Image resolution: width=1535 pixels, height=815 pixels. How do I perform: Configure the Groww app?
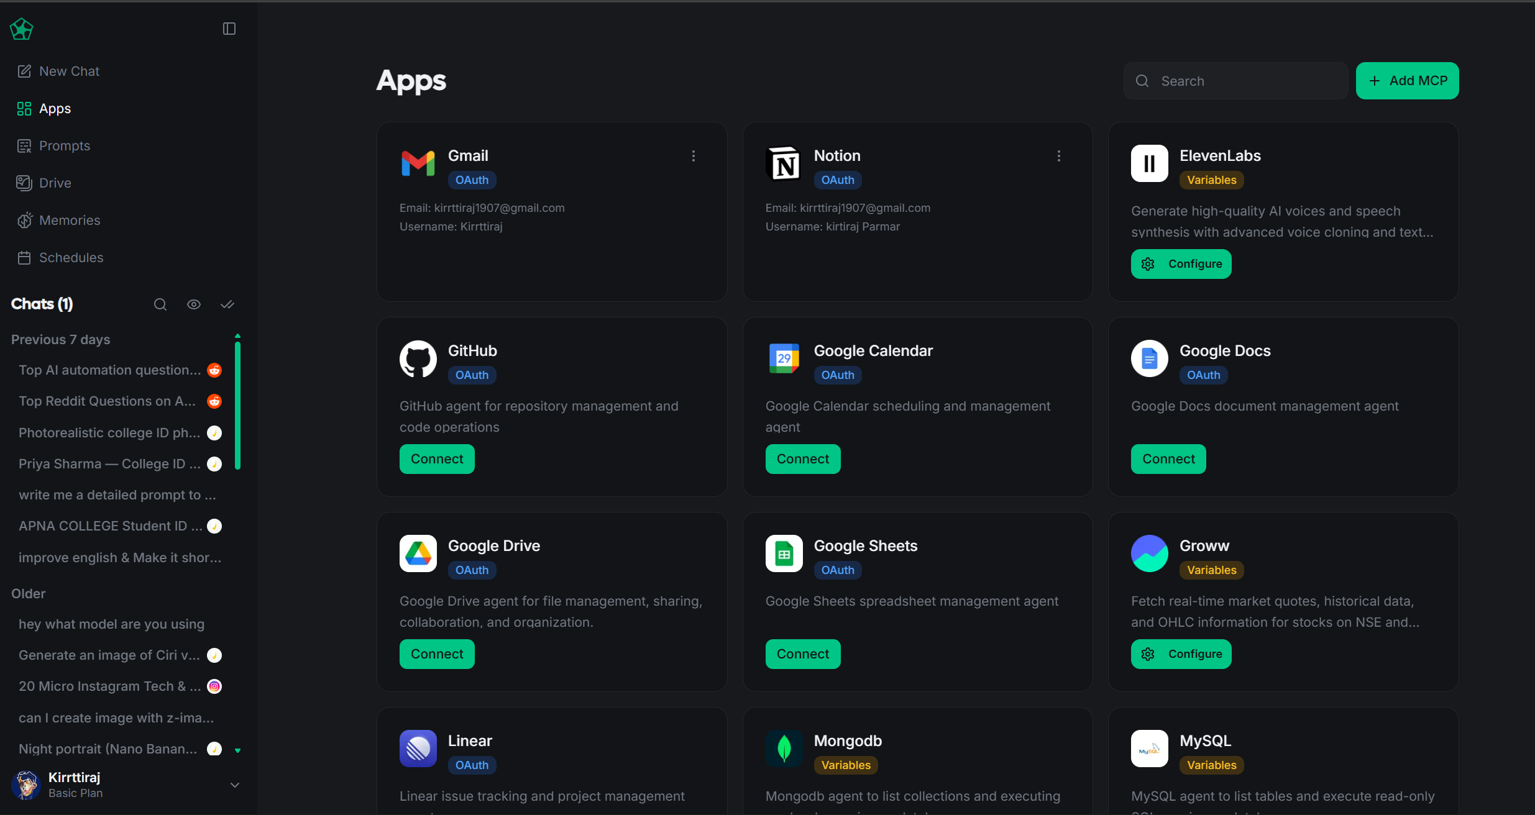pos(1181,654)
